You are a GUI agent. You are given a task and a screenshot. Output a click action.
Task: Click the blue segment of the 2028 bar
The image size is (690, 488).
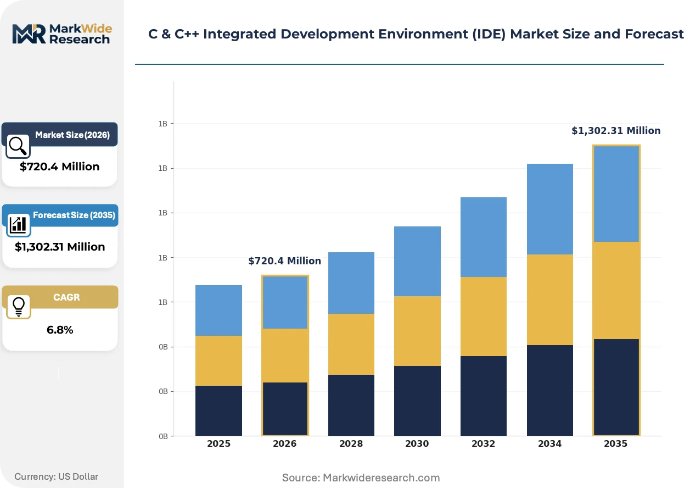tap(351, 283)
